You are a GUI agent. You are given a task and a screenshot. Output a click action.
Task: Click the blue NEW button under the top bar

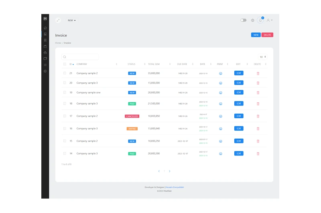(256, 35)
